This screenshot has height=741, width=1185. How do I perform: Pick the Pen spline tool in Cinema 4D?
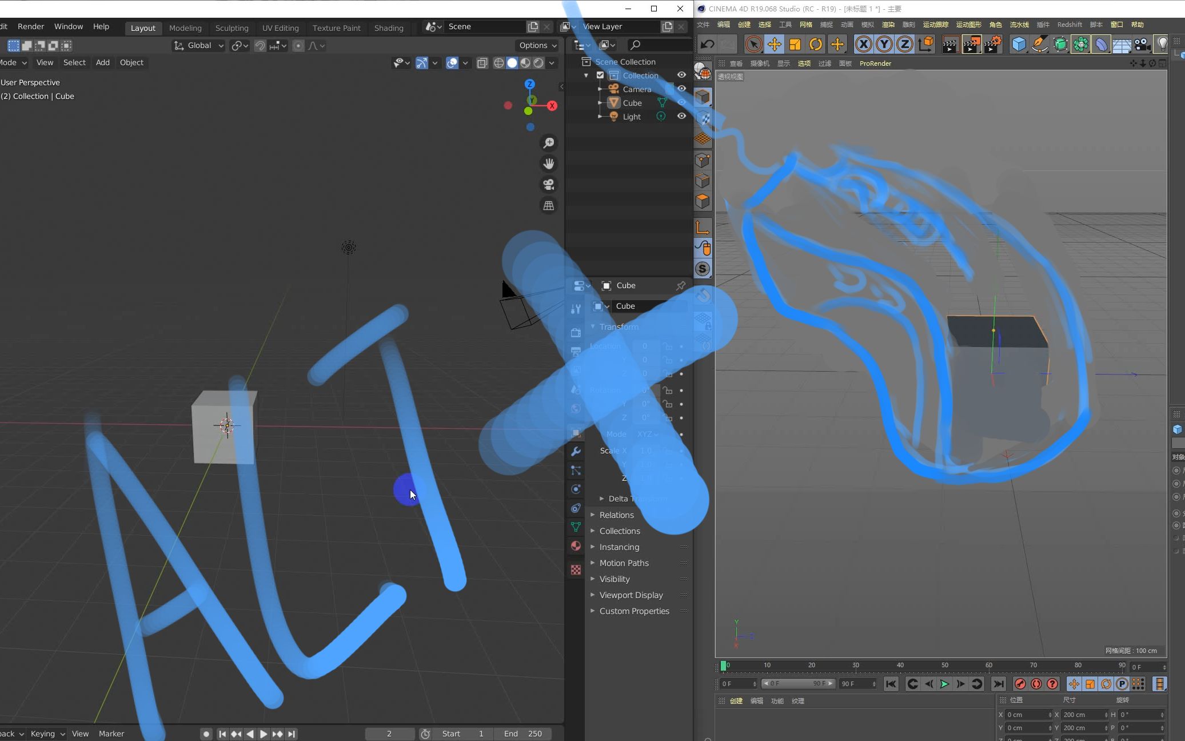1039,44
